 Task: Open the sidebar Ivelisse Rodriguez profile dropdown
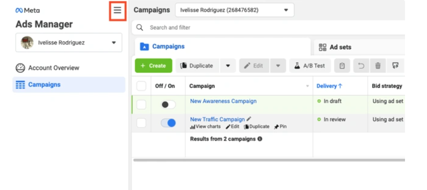[x=69, y=43]
